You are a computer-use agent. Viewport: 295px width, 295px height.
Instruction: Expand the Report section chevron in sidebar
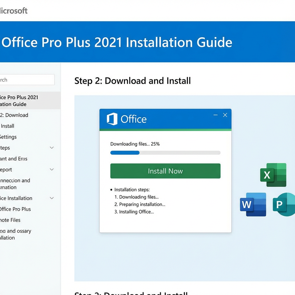coord(52,170)
